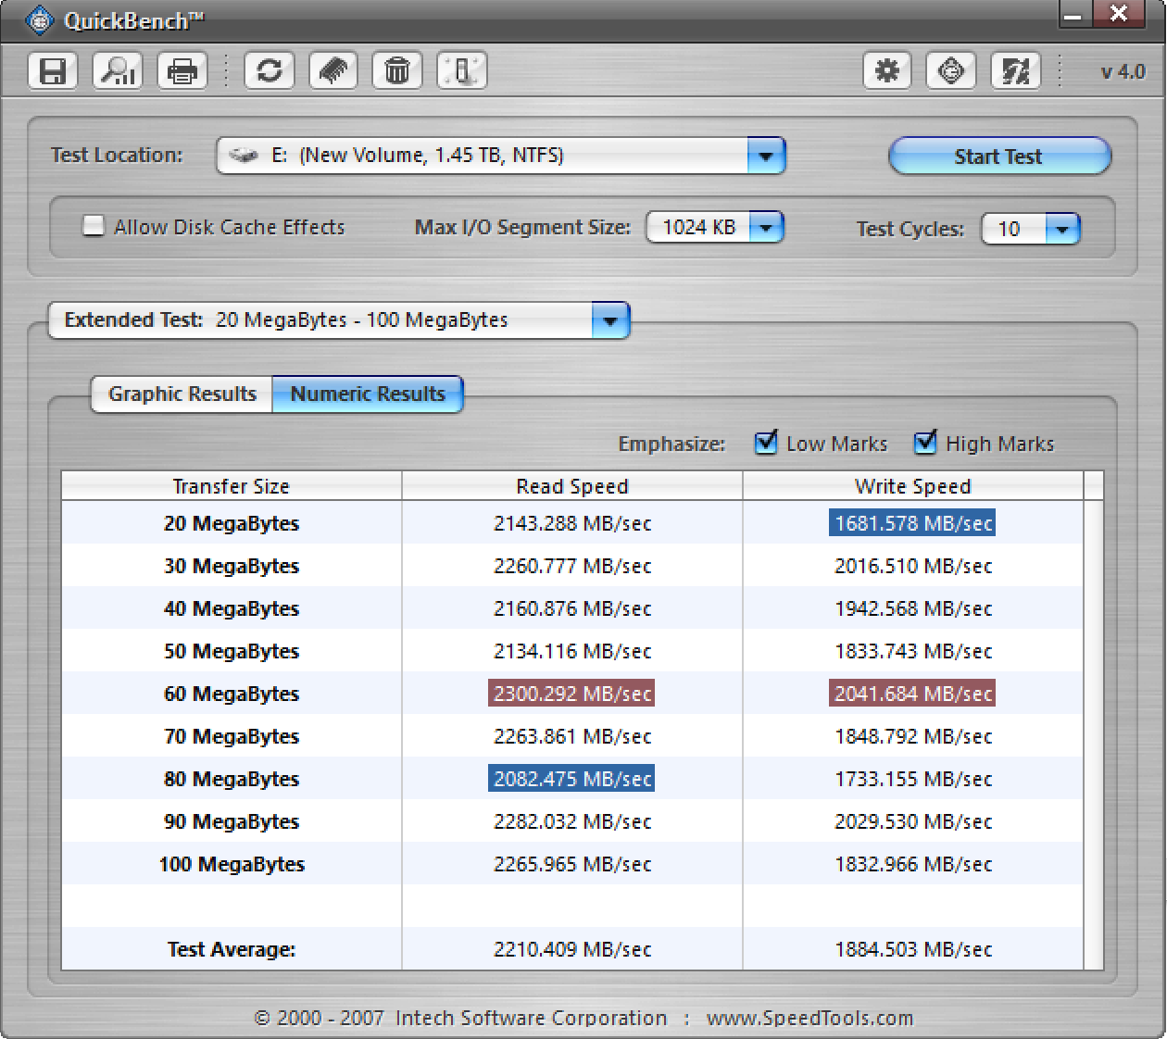Image resolution: width=1167 pixels, height=1039 pixels.
Task: Switch to the Graphic Results tab
Action: [182, 394]
